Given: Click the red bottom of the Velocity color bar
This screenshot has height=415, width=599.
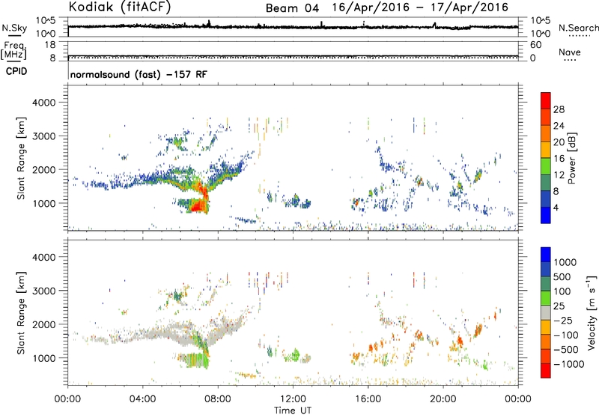Looking at the screenshot, I should click(546, 371).
